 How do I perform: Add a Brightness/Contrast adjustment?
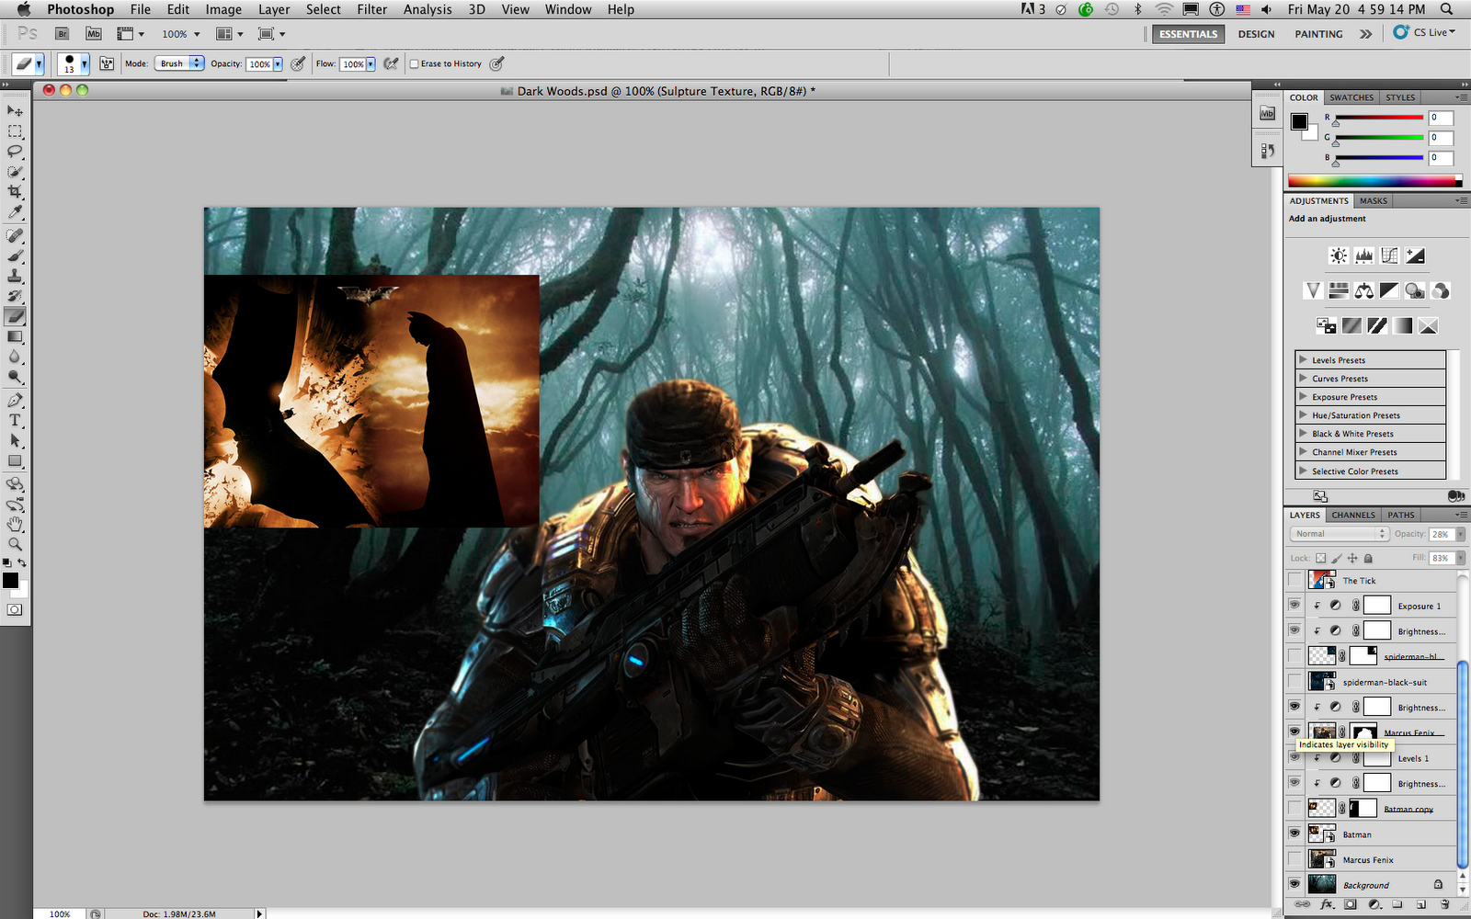pos(1339,255)
